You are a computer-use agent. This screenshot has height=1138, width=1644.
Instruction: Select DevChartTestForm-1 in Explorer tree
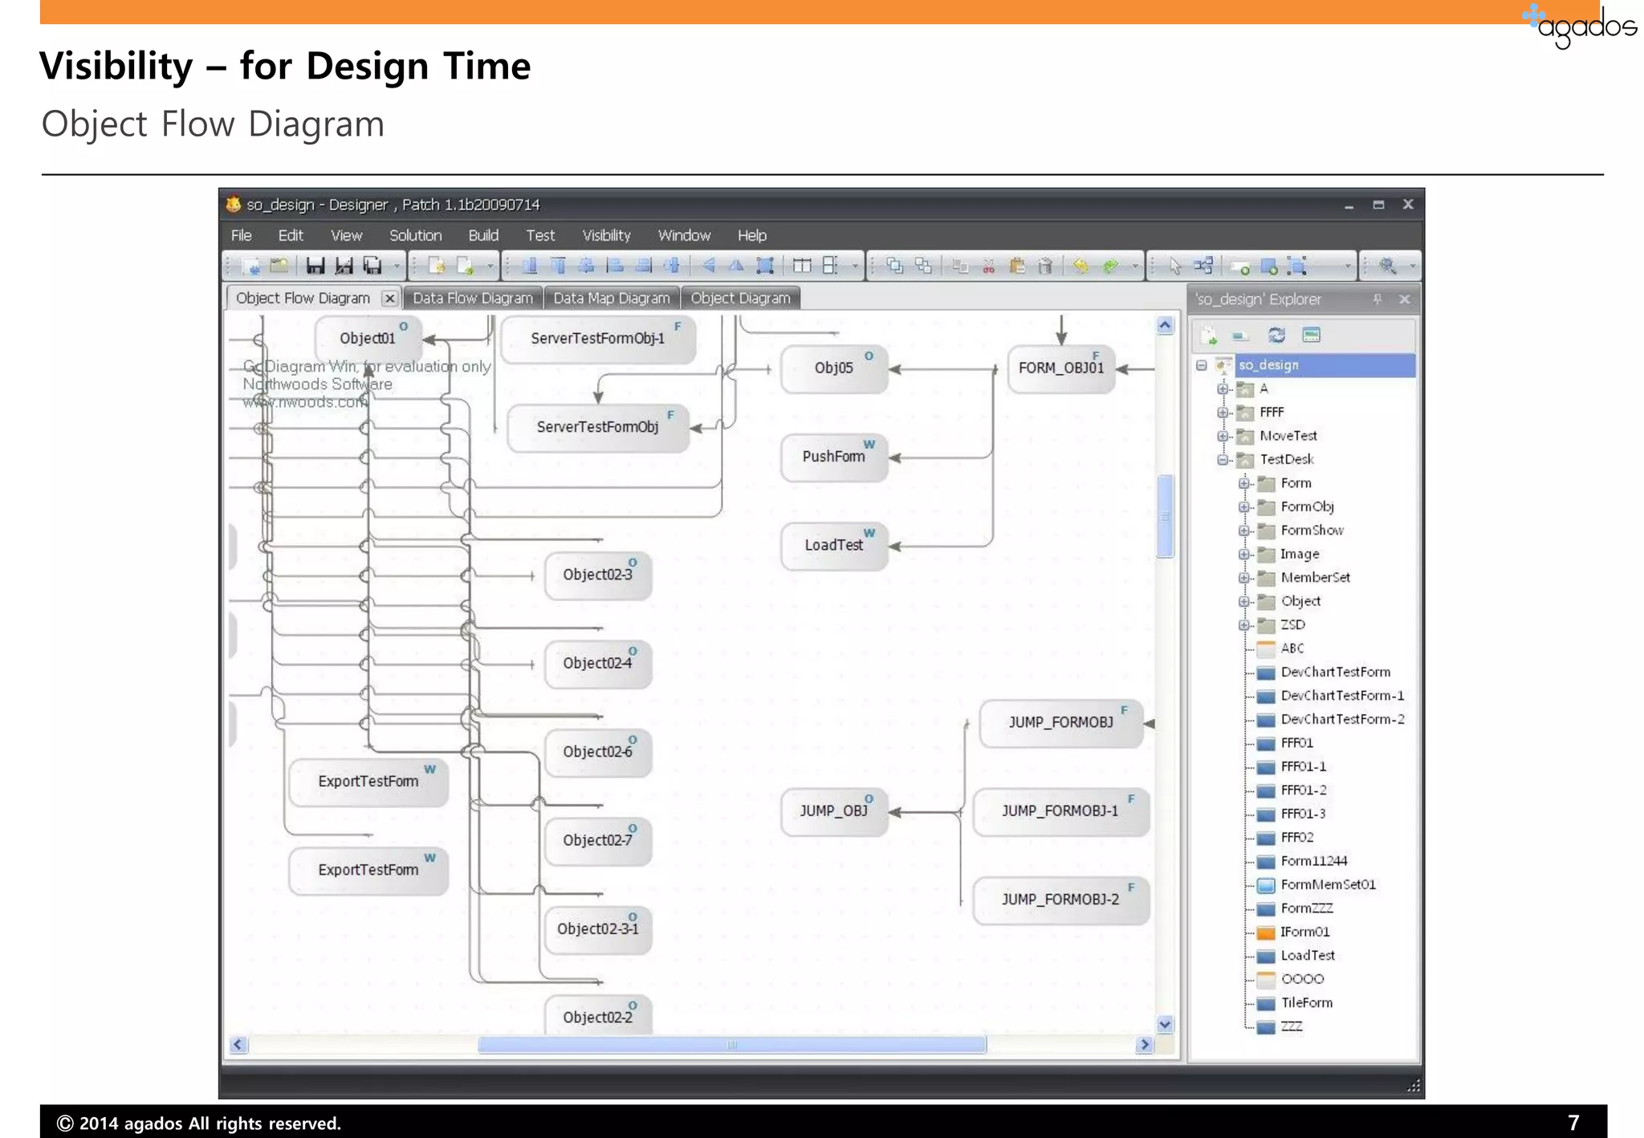pyautogui.click(x=1342, y=696)
